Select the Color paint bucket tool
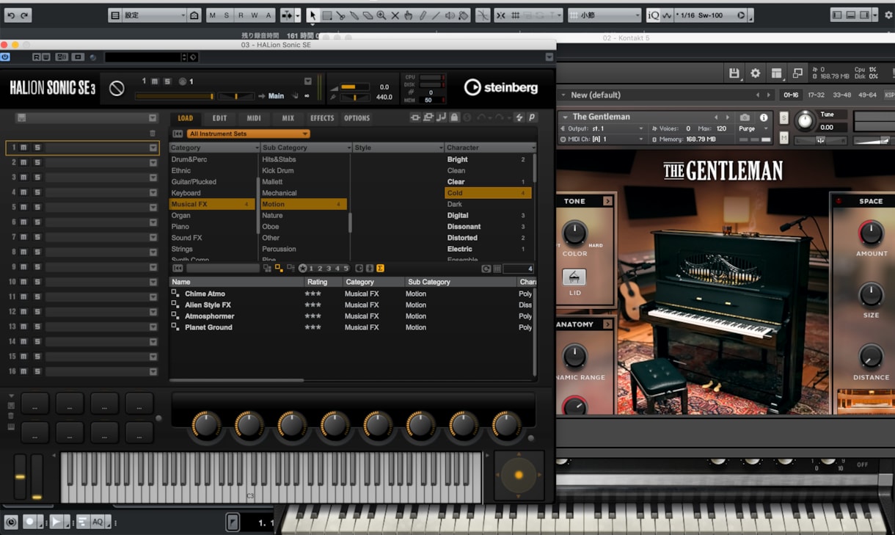This screenshot has height=535, width=895. [x=464, y=15]
